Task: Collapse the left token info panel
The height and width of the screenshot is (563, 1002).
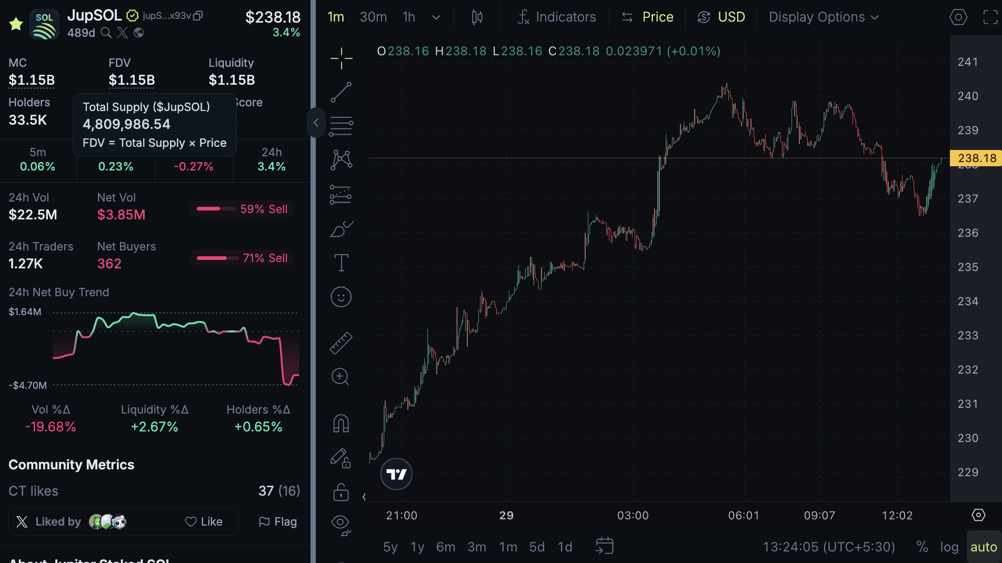Action: coord(316,123)
